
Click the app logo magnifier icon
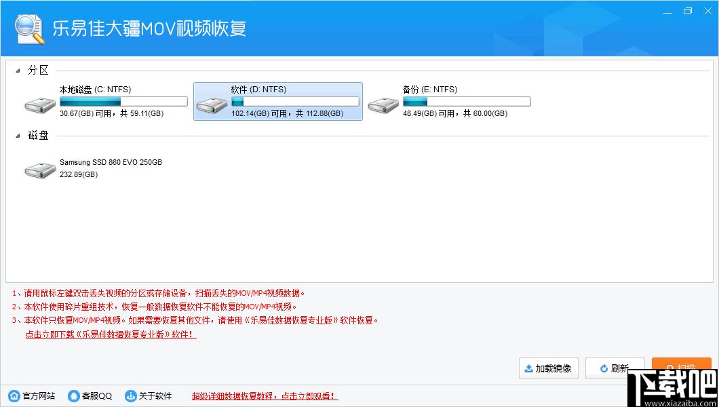tap(29, 29)
